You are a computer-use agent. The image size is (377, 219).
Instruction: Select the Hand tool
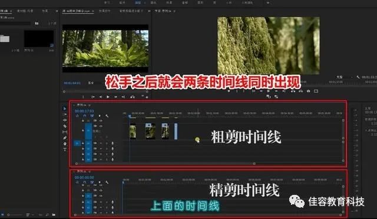click(65, 144)
